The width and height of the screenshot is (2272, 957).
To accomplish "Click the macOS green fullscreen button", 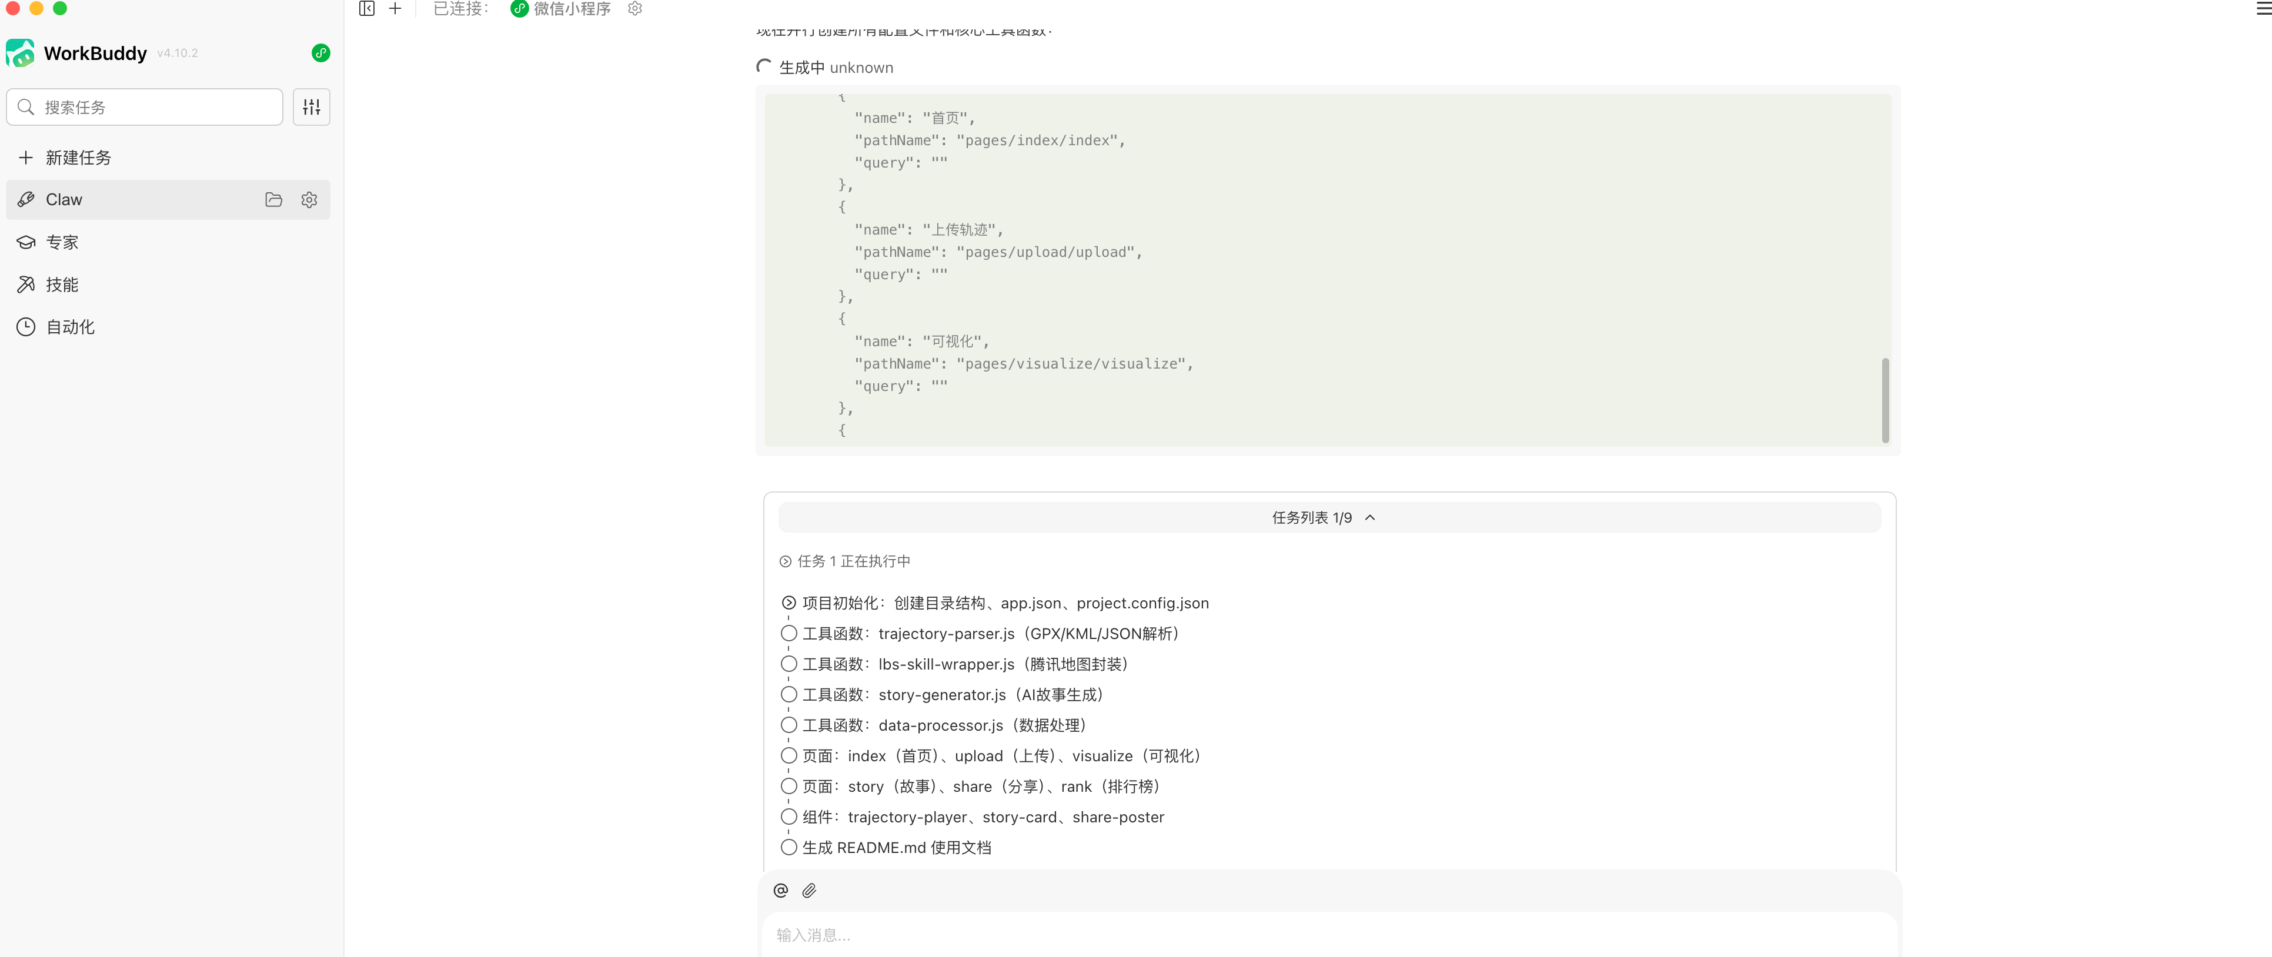I will (60, 8).
